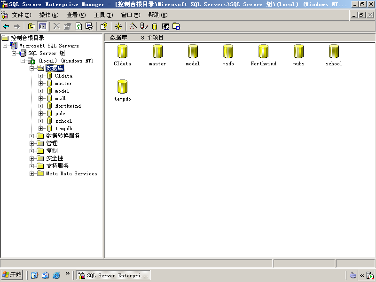Click the SQL Server Service Manager tray icon
The height and width of the screenshot is (282, 376).
point(370,275)
